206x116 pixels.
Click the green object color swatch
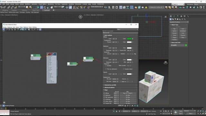pyautogui.click(x=186, y=45)
